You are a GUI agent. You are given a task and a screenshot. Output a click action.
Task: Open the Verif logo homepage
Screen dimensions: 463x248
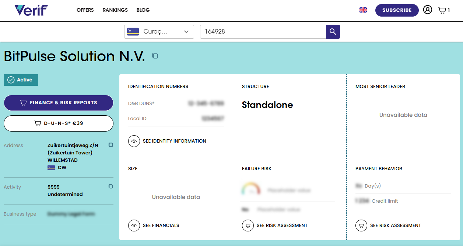pyautogui.click(x=31, y=10)
